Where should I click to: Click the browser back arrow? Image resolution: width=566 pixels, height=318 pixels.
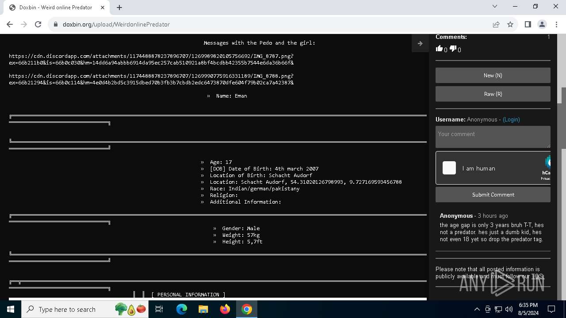[10, 24]
